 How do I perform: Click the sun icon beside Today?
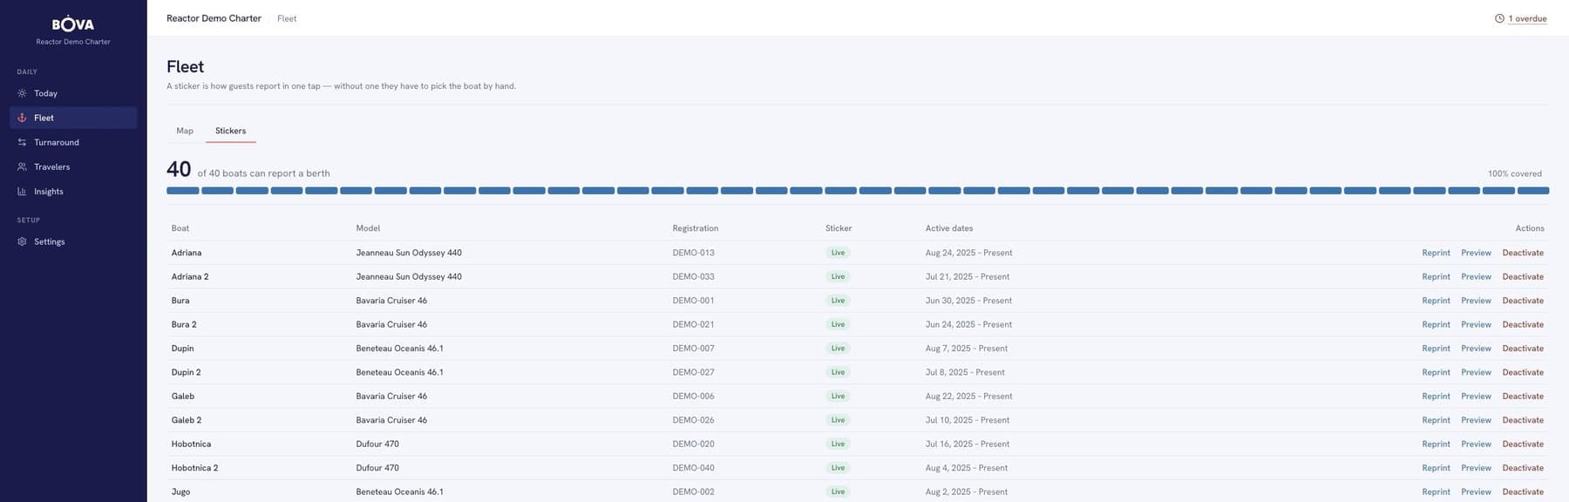pyautogui.click(x=22, y=93)
